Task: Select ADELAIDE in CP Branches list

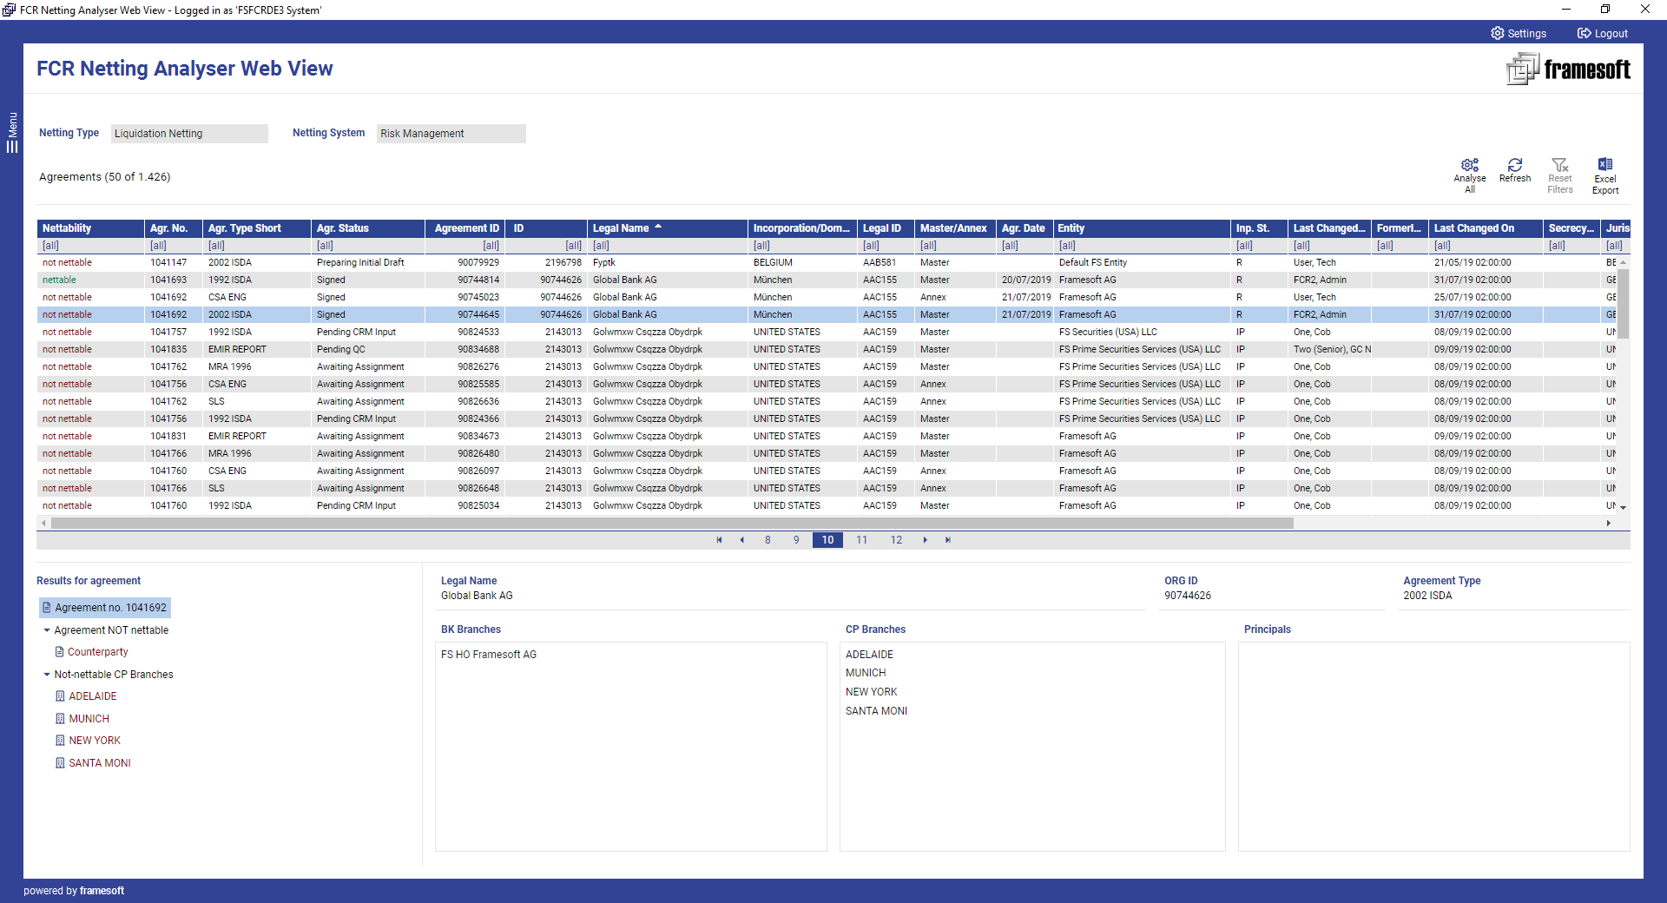Action: point(869,655)
